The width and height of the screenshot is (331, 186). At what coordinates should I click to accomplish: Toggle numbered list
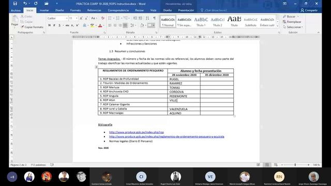[117, 19]
